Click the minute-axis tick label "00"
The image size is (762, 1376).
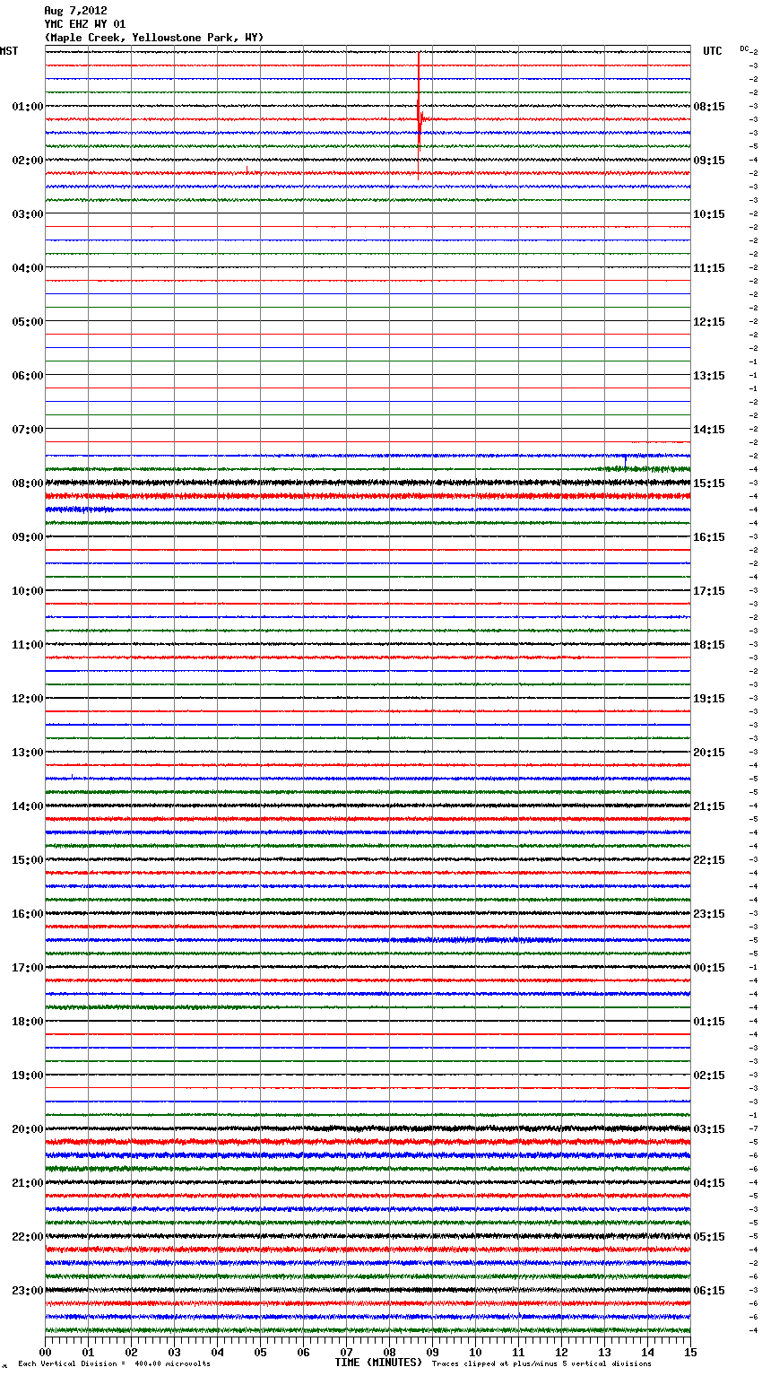click(x=45, y=1353)
